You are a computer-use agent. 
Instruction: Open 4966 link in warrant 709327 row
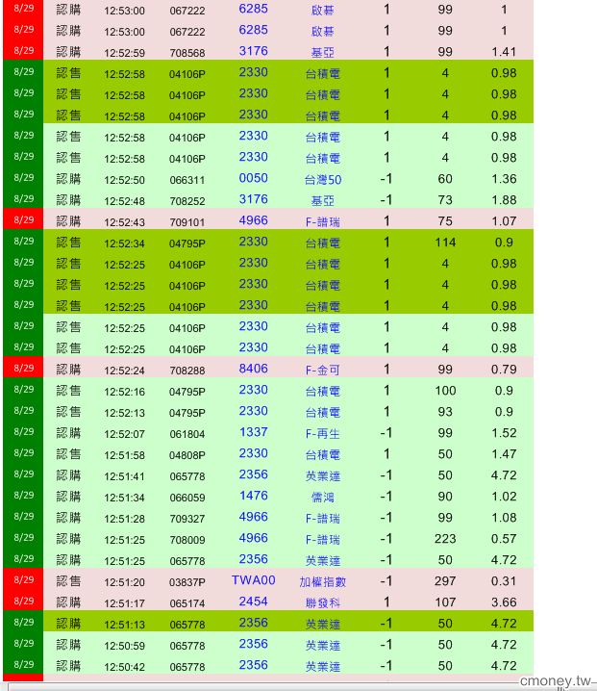point(253,517)
